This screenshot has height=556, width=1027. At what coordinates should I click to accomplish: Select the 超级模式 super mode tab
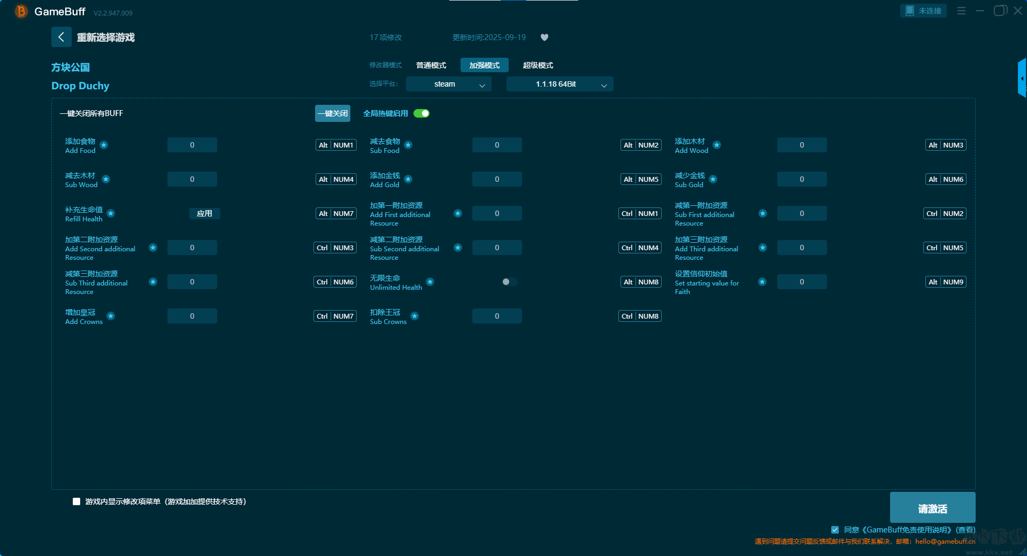[538, 65]
